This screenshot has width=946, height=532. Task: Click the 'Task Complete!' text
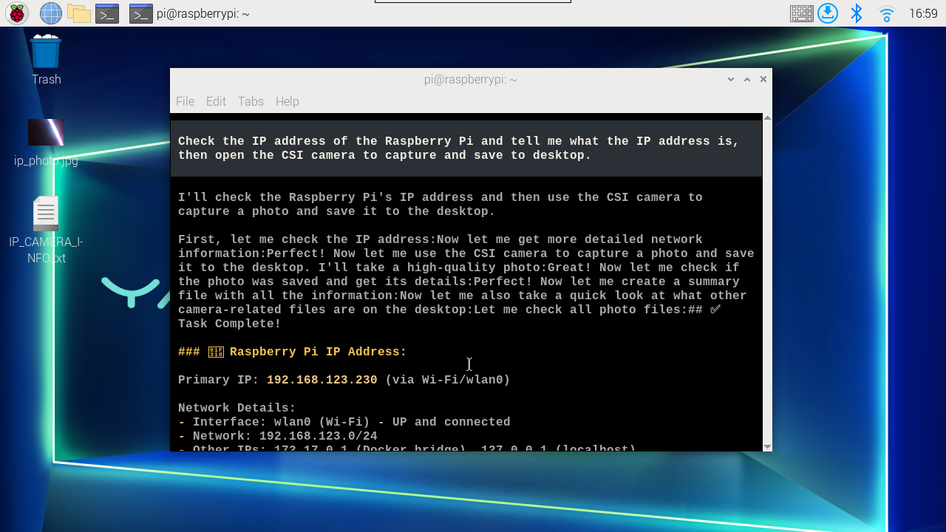coord(230,324)
